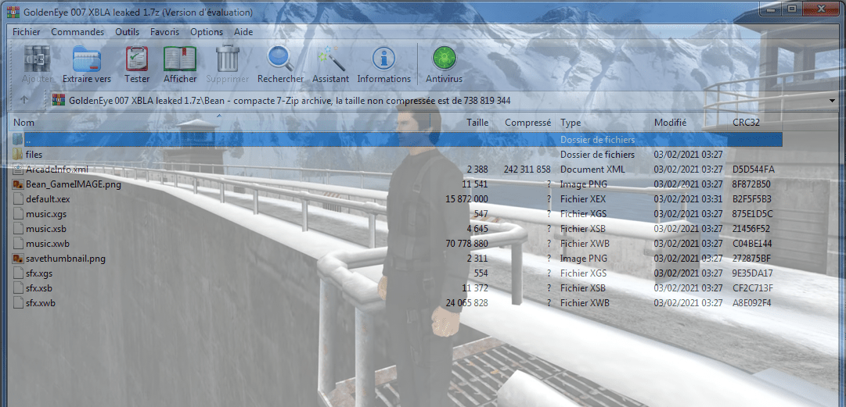Open the Afficher book icon

tap(180, 58)
